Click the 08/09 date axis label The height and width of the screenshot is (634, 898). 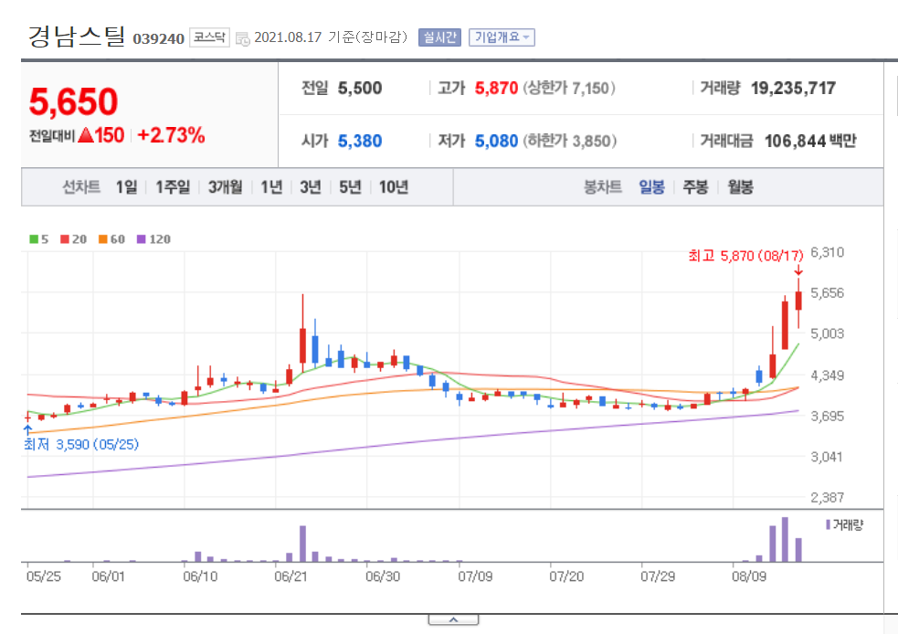(749, 576)
